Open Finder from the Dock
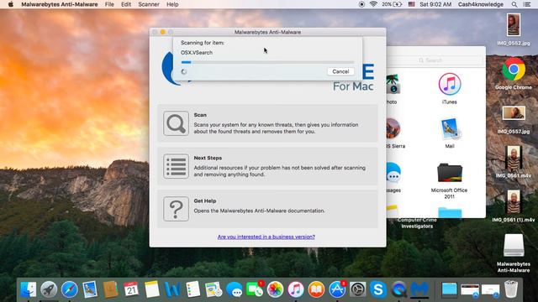The width and height of the screenshot is (538, 302). [28, 289]
